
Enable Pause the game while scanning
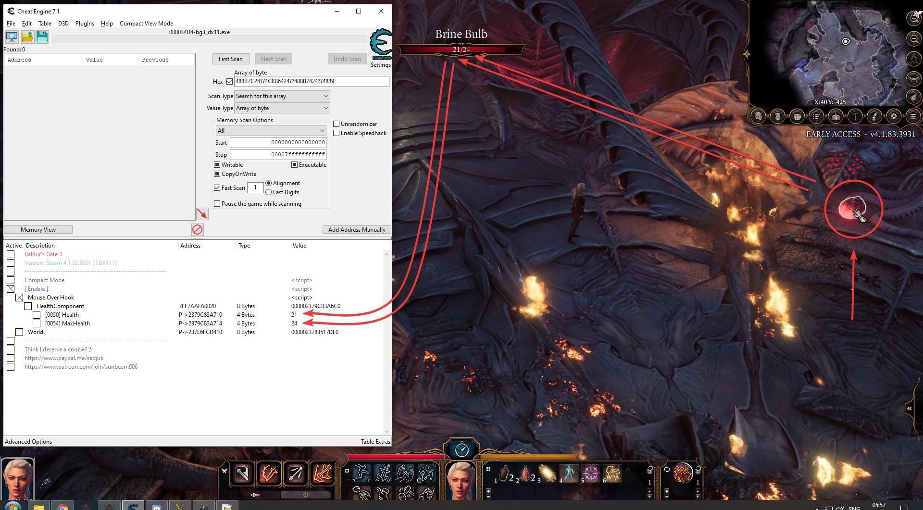tap(217, 204)
